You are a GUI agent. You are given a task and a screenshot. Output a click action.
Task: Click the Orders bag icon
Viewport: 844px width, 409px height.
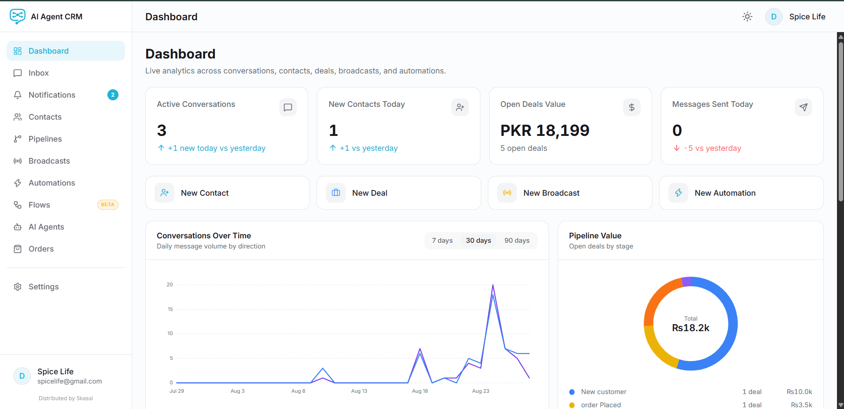coord(18,249)
